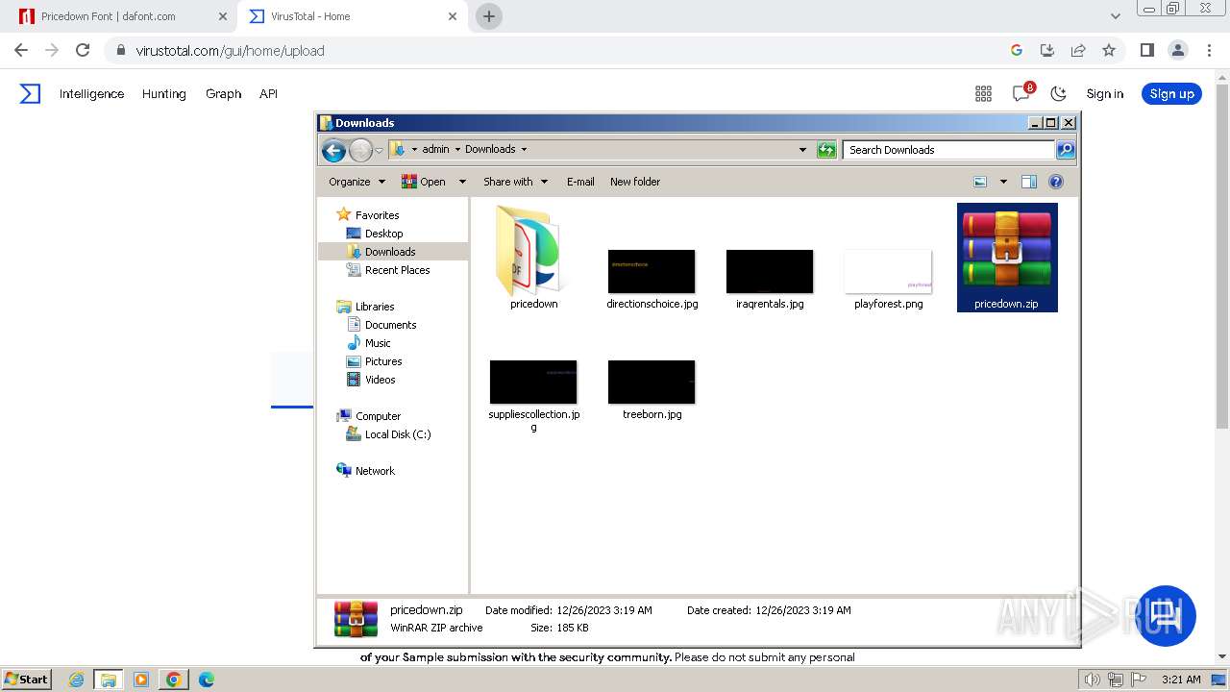Select playforest.png thumbnail
Screen dimensions: 1230x692
(x=888, y=272)
